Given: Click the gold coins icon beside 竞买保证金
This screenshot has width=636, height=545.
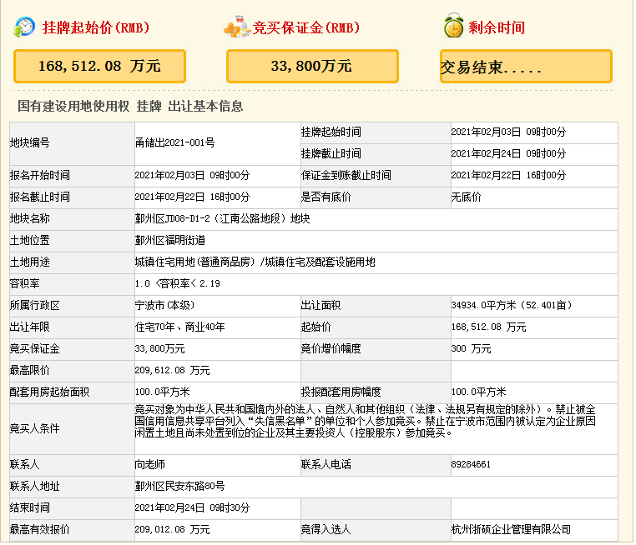Looking at the screenshot, I should [x=237, y=27].
